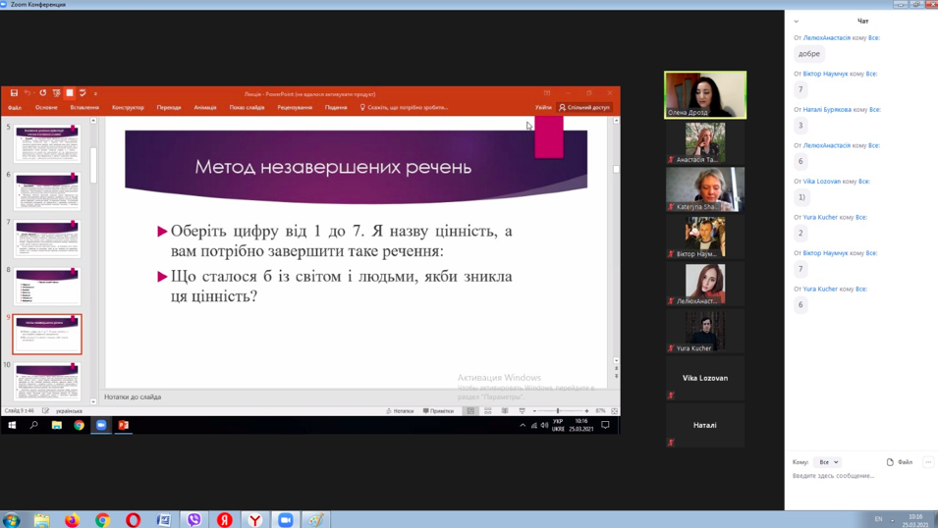
Task: Toggle the Notes pane button
Action: 401,411
